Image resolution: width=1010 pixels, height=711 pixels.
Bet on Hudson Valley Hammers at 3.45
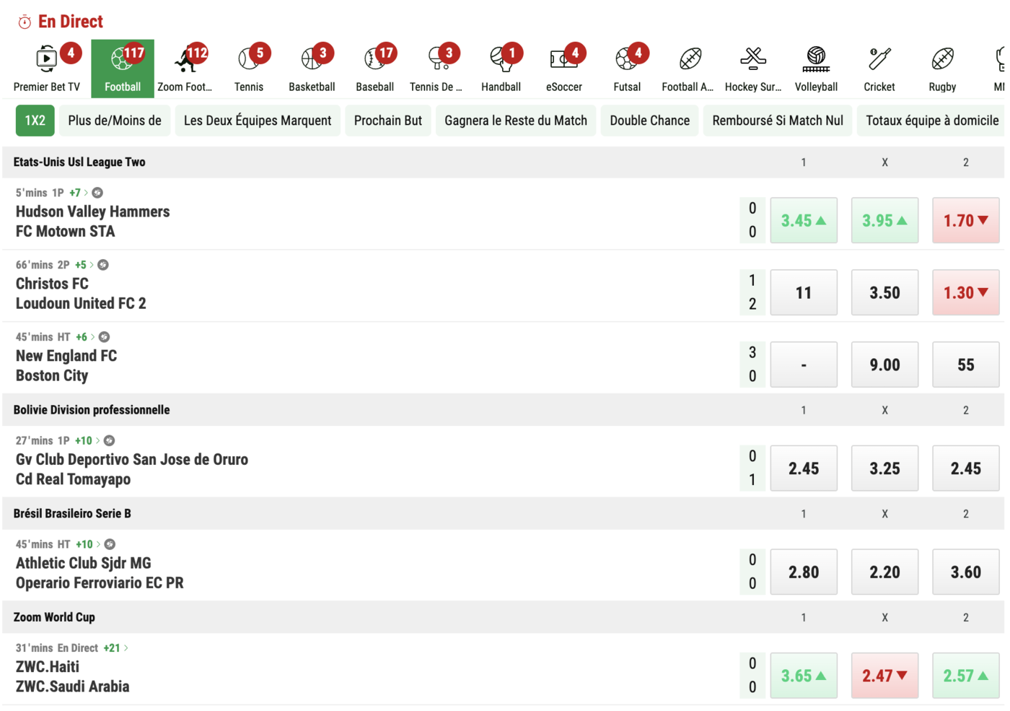point(804,220)
